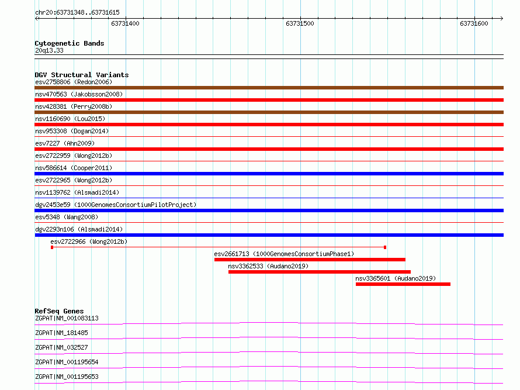This screenshot has width=520, height=390.
Task: Open the nsv428381 (Perry2008b) variant label
Action: 74,106
